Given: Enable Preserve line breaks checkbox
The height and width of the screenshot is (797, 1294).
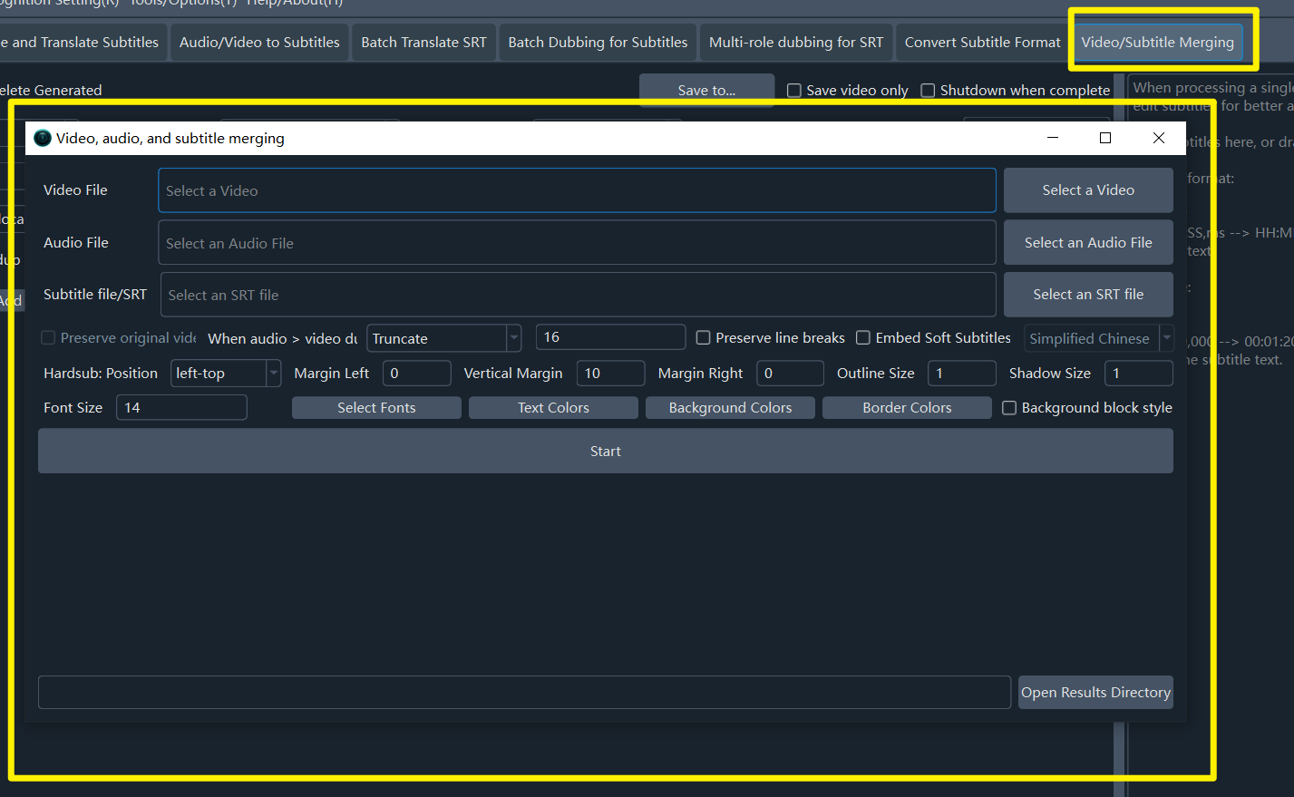Looking at the screenshot, I should click(x=703, y=338).
